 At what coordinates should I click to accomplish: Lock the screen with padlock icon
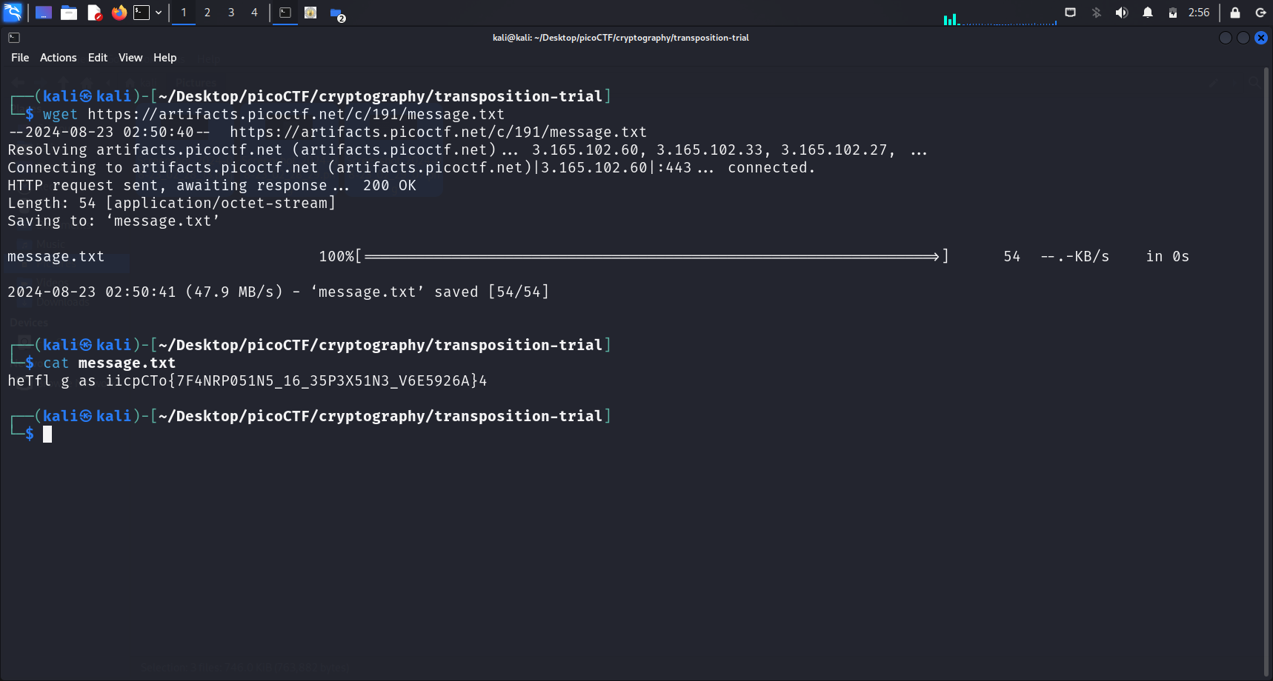pyautogui.click(x=1235, y=13)
